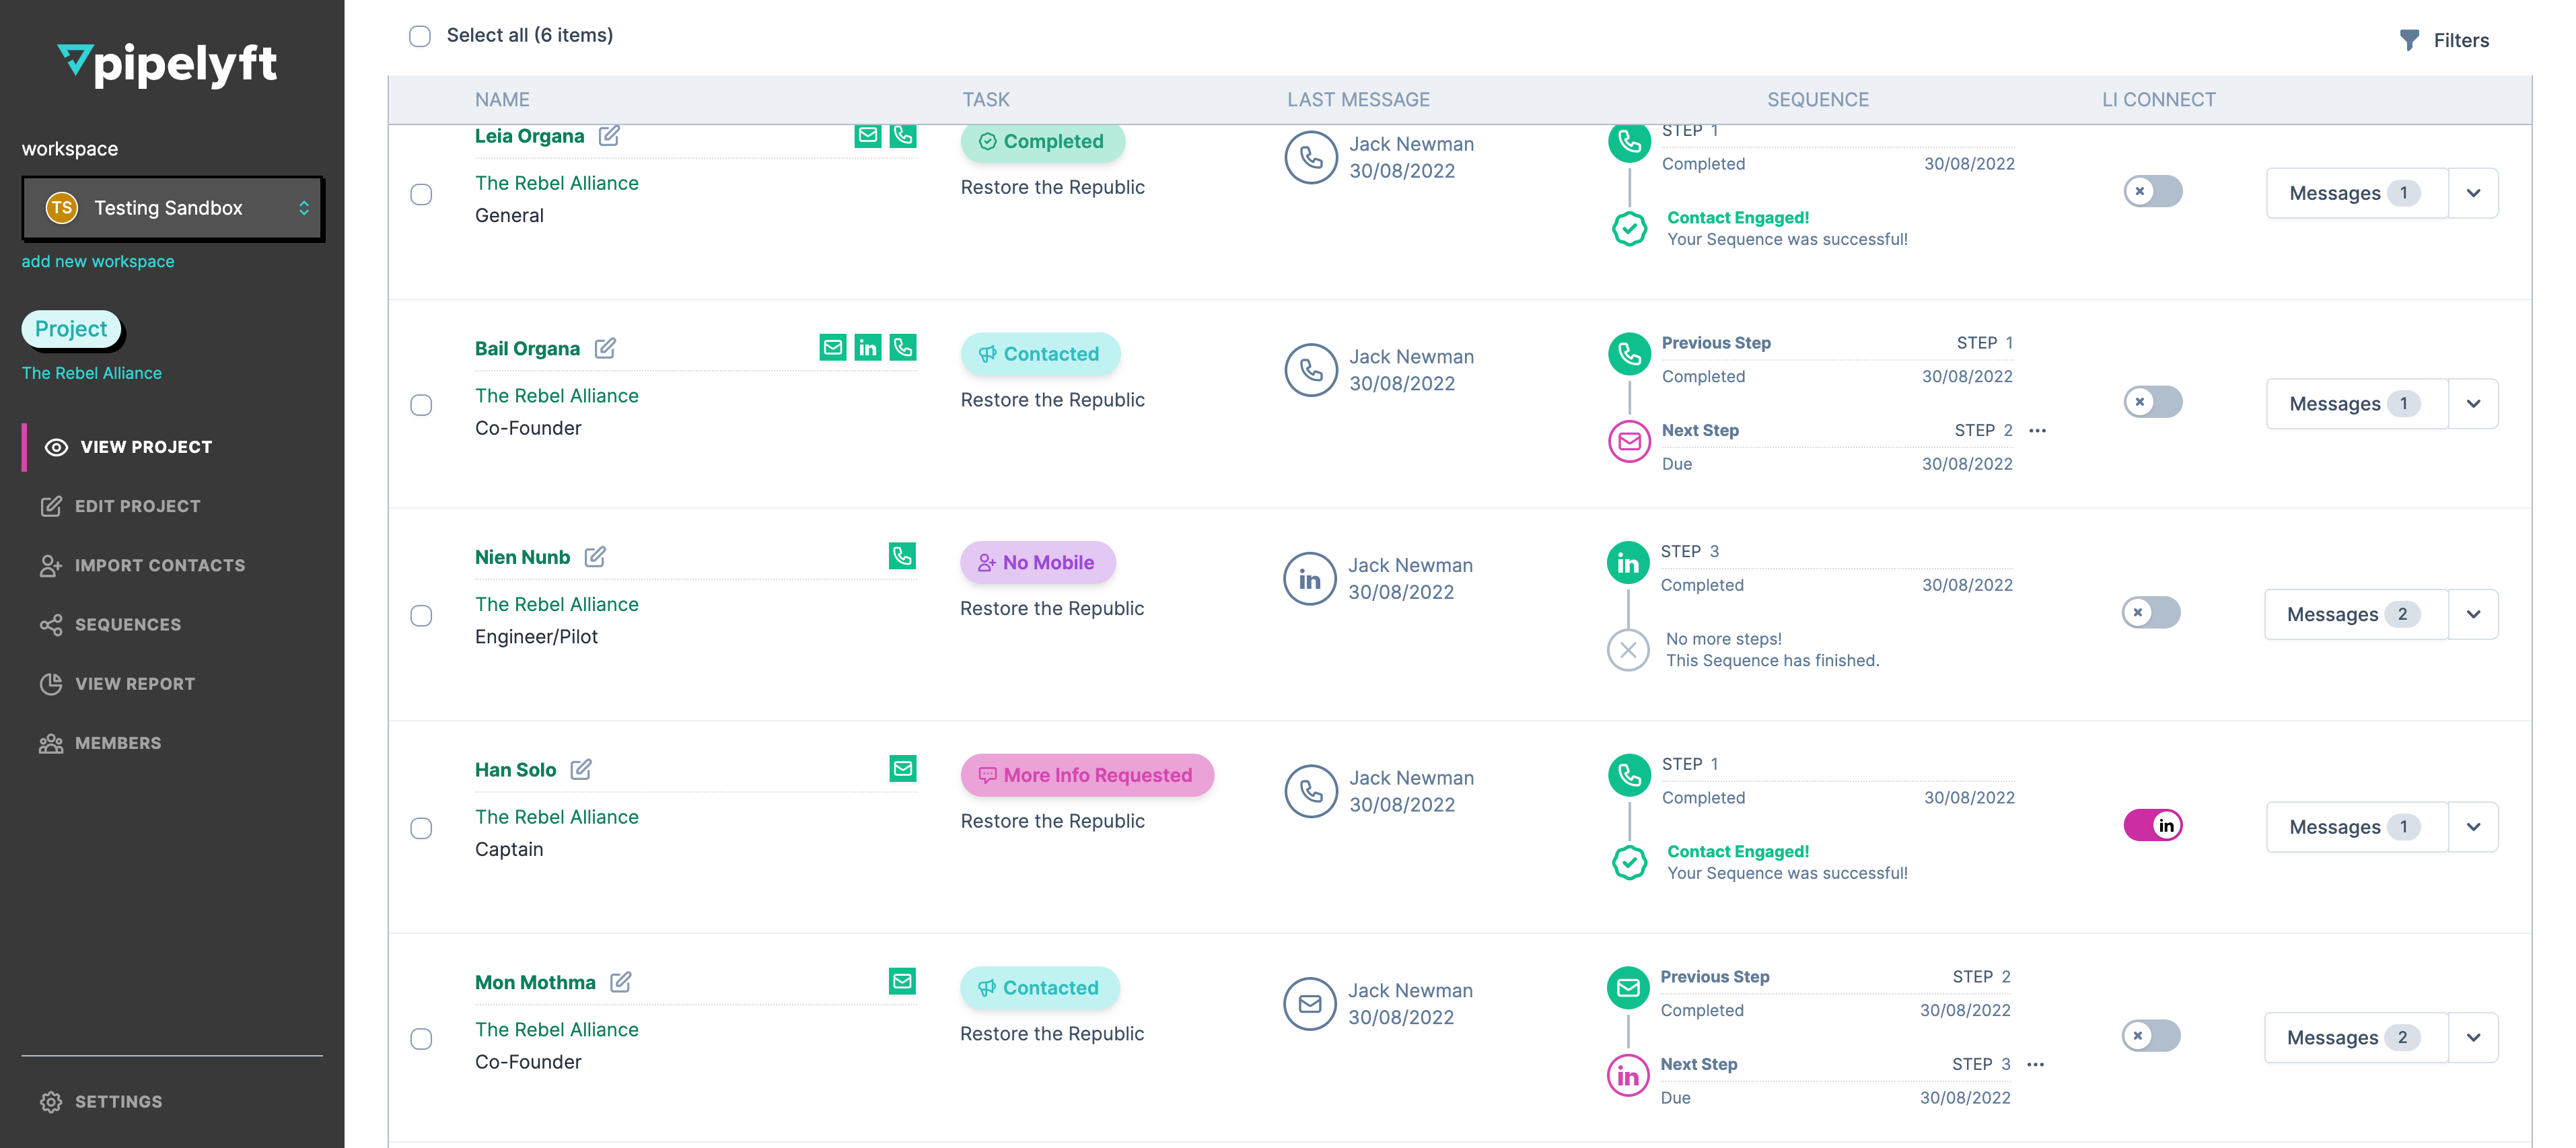Check the Select all checkbox
The image size is (2576, 1148).
click(x=419, y=36)
